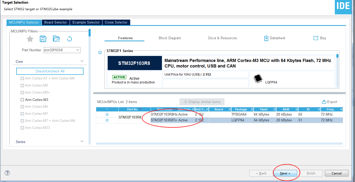Click the feature details vertical scrollbar
The width and height of the screenshot is (355, 182).
pos(337,56)
